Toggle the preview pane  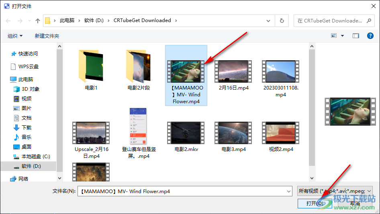(355, 36)
